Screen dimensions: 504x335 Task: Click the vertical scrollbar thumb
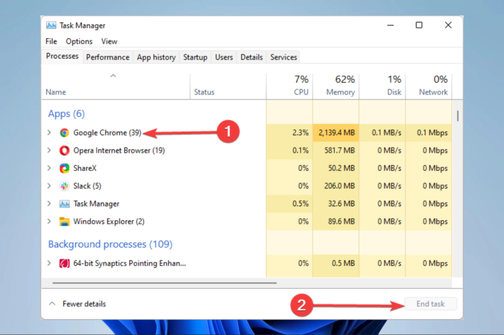(458, 116)
